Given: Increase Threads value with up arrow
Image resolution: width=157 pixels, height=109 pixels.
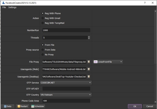Looking at the screenshot, I should tap(89, 37).
